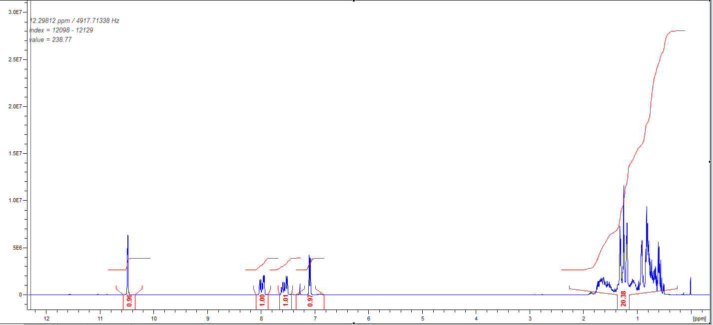Click the singlet peak near 7.1 ppm
Screen dimensions: 713x325
click(x=309, y=257)
